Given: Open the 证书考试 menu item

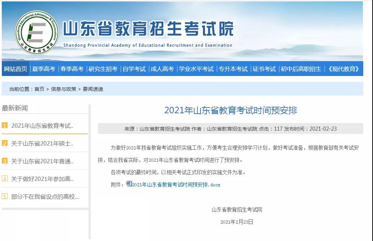Looking at the screenshot, I should 264,69.
